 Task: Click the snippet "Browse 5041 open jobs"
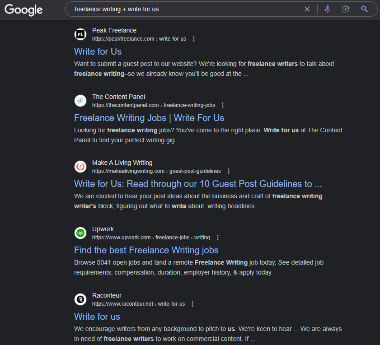[199, 267]
